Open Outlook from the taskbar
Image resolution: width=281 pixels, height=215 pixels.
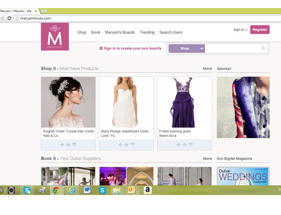132,190
